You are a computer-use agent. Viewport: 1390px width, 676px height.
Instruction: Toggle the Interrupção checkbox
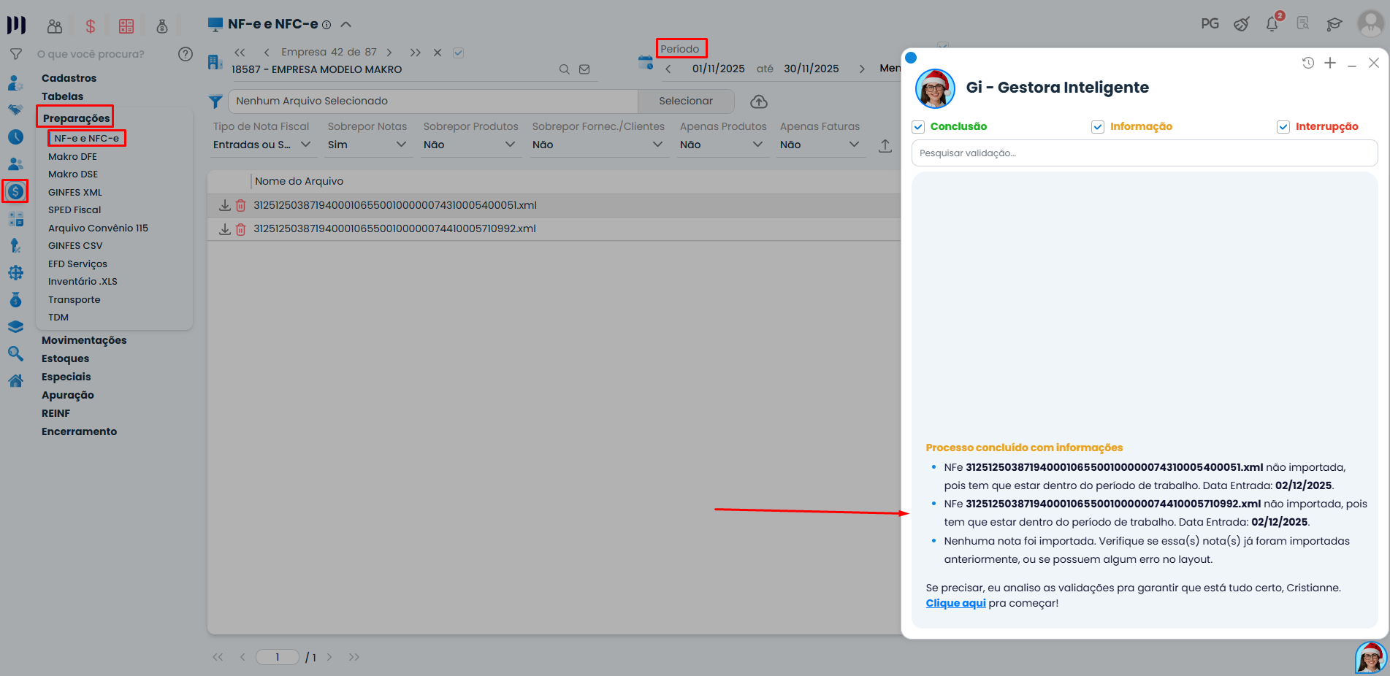pyautogui.click(x=1283, y=126)
